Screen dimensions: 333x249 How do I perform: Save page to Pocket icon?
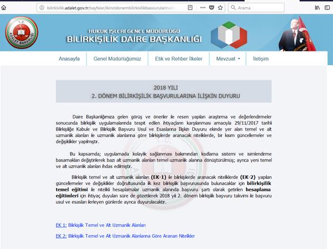[211, 8]
